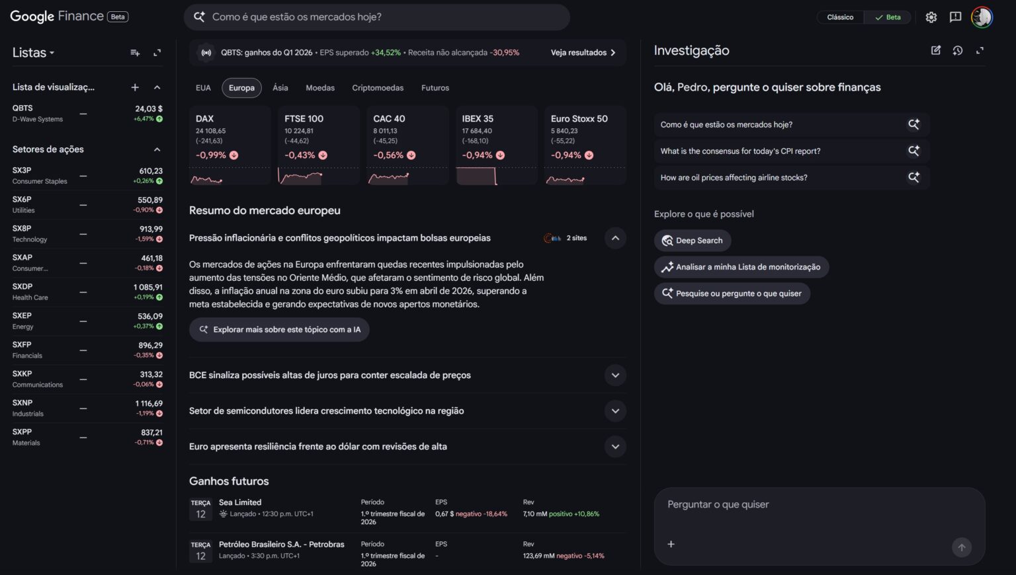Screen dimensions: 1016x575
Task: Open the IBEX 35 index card
Action: (496, 145)
